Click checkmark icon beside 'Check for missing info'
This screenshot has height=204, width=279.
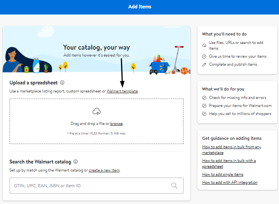click(x=205, y=98)
